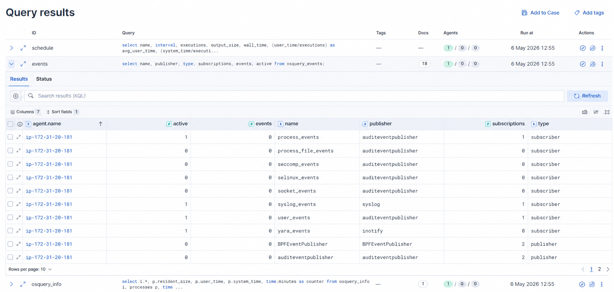Open agent link in socket_events row
This screenshot has height=292, width=614.
(49, 191)
